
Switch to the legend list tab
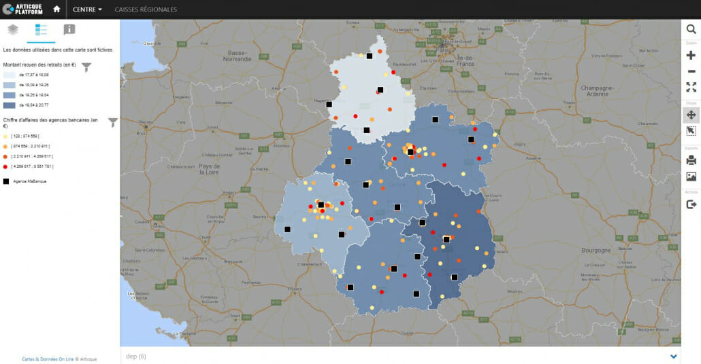click(41, 29)
